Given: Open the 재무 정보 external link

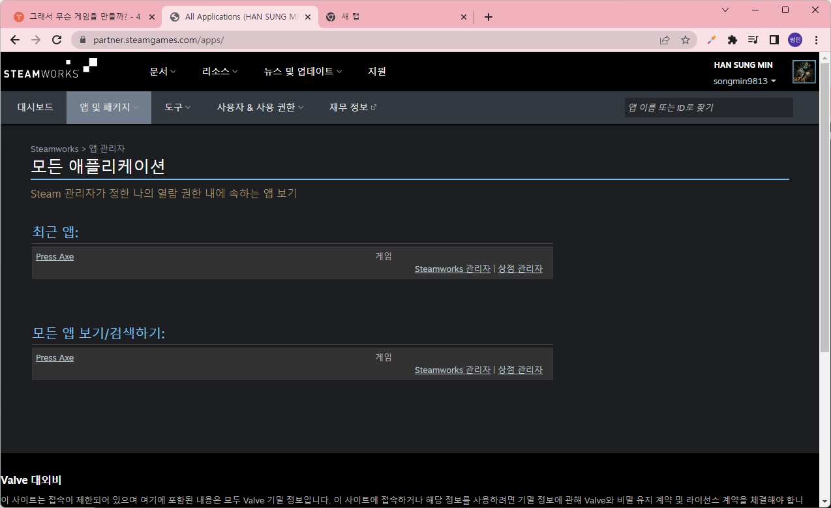Looking at the screenshot, I should (353, 107).
